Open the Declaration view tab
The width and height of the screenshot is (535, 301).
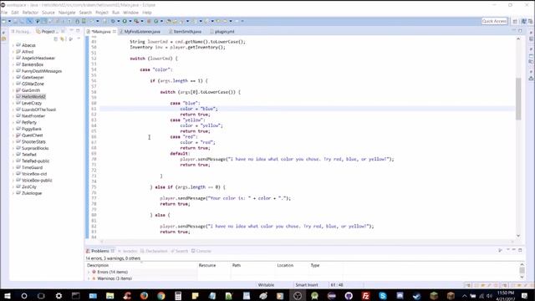154,251
